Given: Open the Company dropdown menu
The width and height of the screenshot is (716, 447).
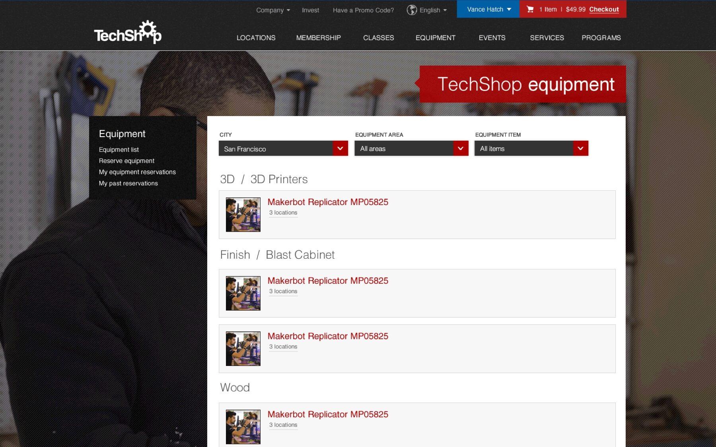Looking at the screenshot, I should [x=273, y=10].
